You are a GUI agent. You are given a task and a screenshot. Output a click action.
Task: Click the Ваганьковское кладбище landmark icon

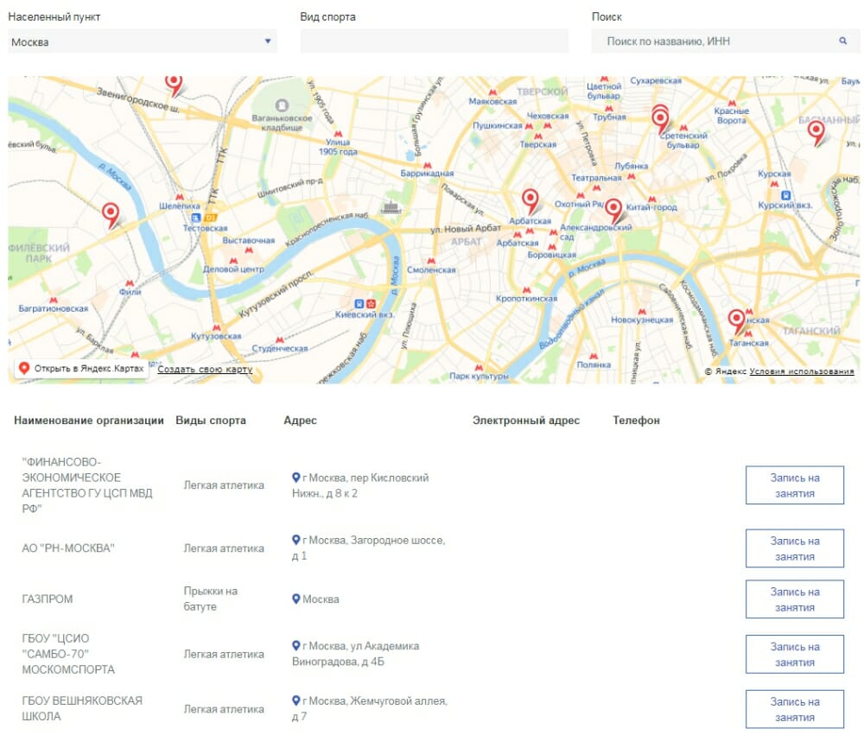[282, 105]
